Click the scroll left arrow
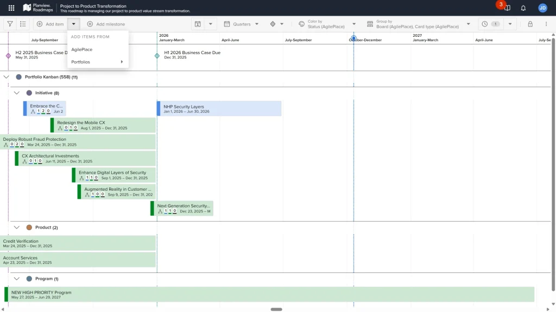556x312 pixels. click(3, 309)
